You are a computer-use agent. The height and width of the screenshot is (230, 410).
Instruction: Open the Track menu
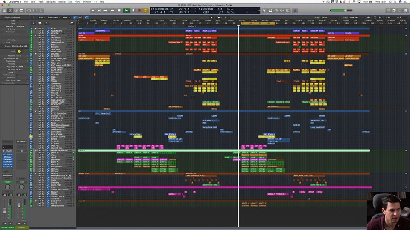[40, 2]
